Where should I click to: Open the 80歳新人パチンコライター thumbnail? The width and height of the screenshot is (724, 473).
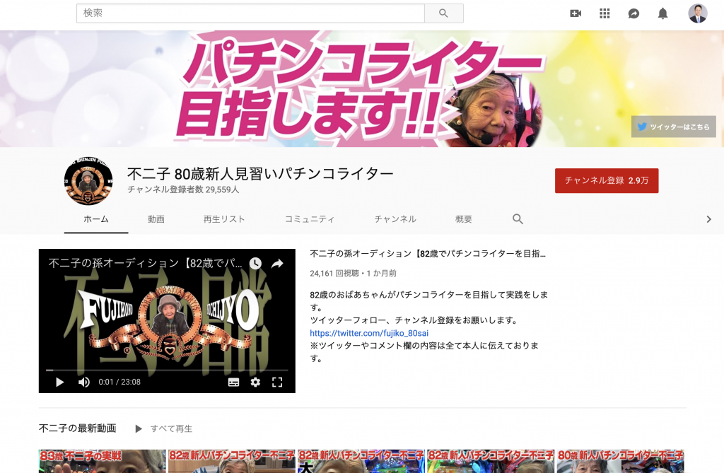pos(620,461)
